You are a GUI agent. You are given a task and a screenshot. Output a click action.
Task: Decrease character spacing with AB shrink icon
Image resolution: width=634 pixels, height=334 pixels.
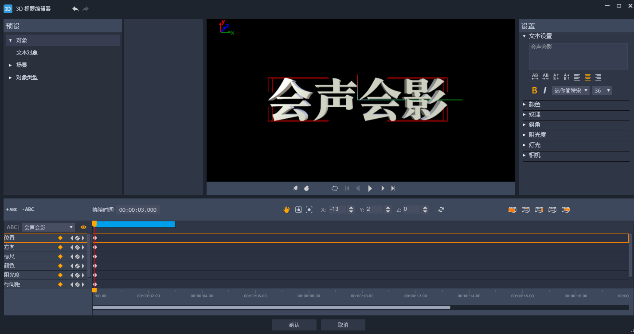[545, 77]
